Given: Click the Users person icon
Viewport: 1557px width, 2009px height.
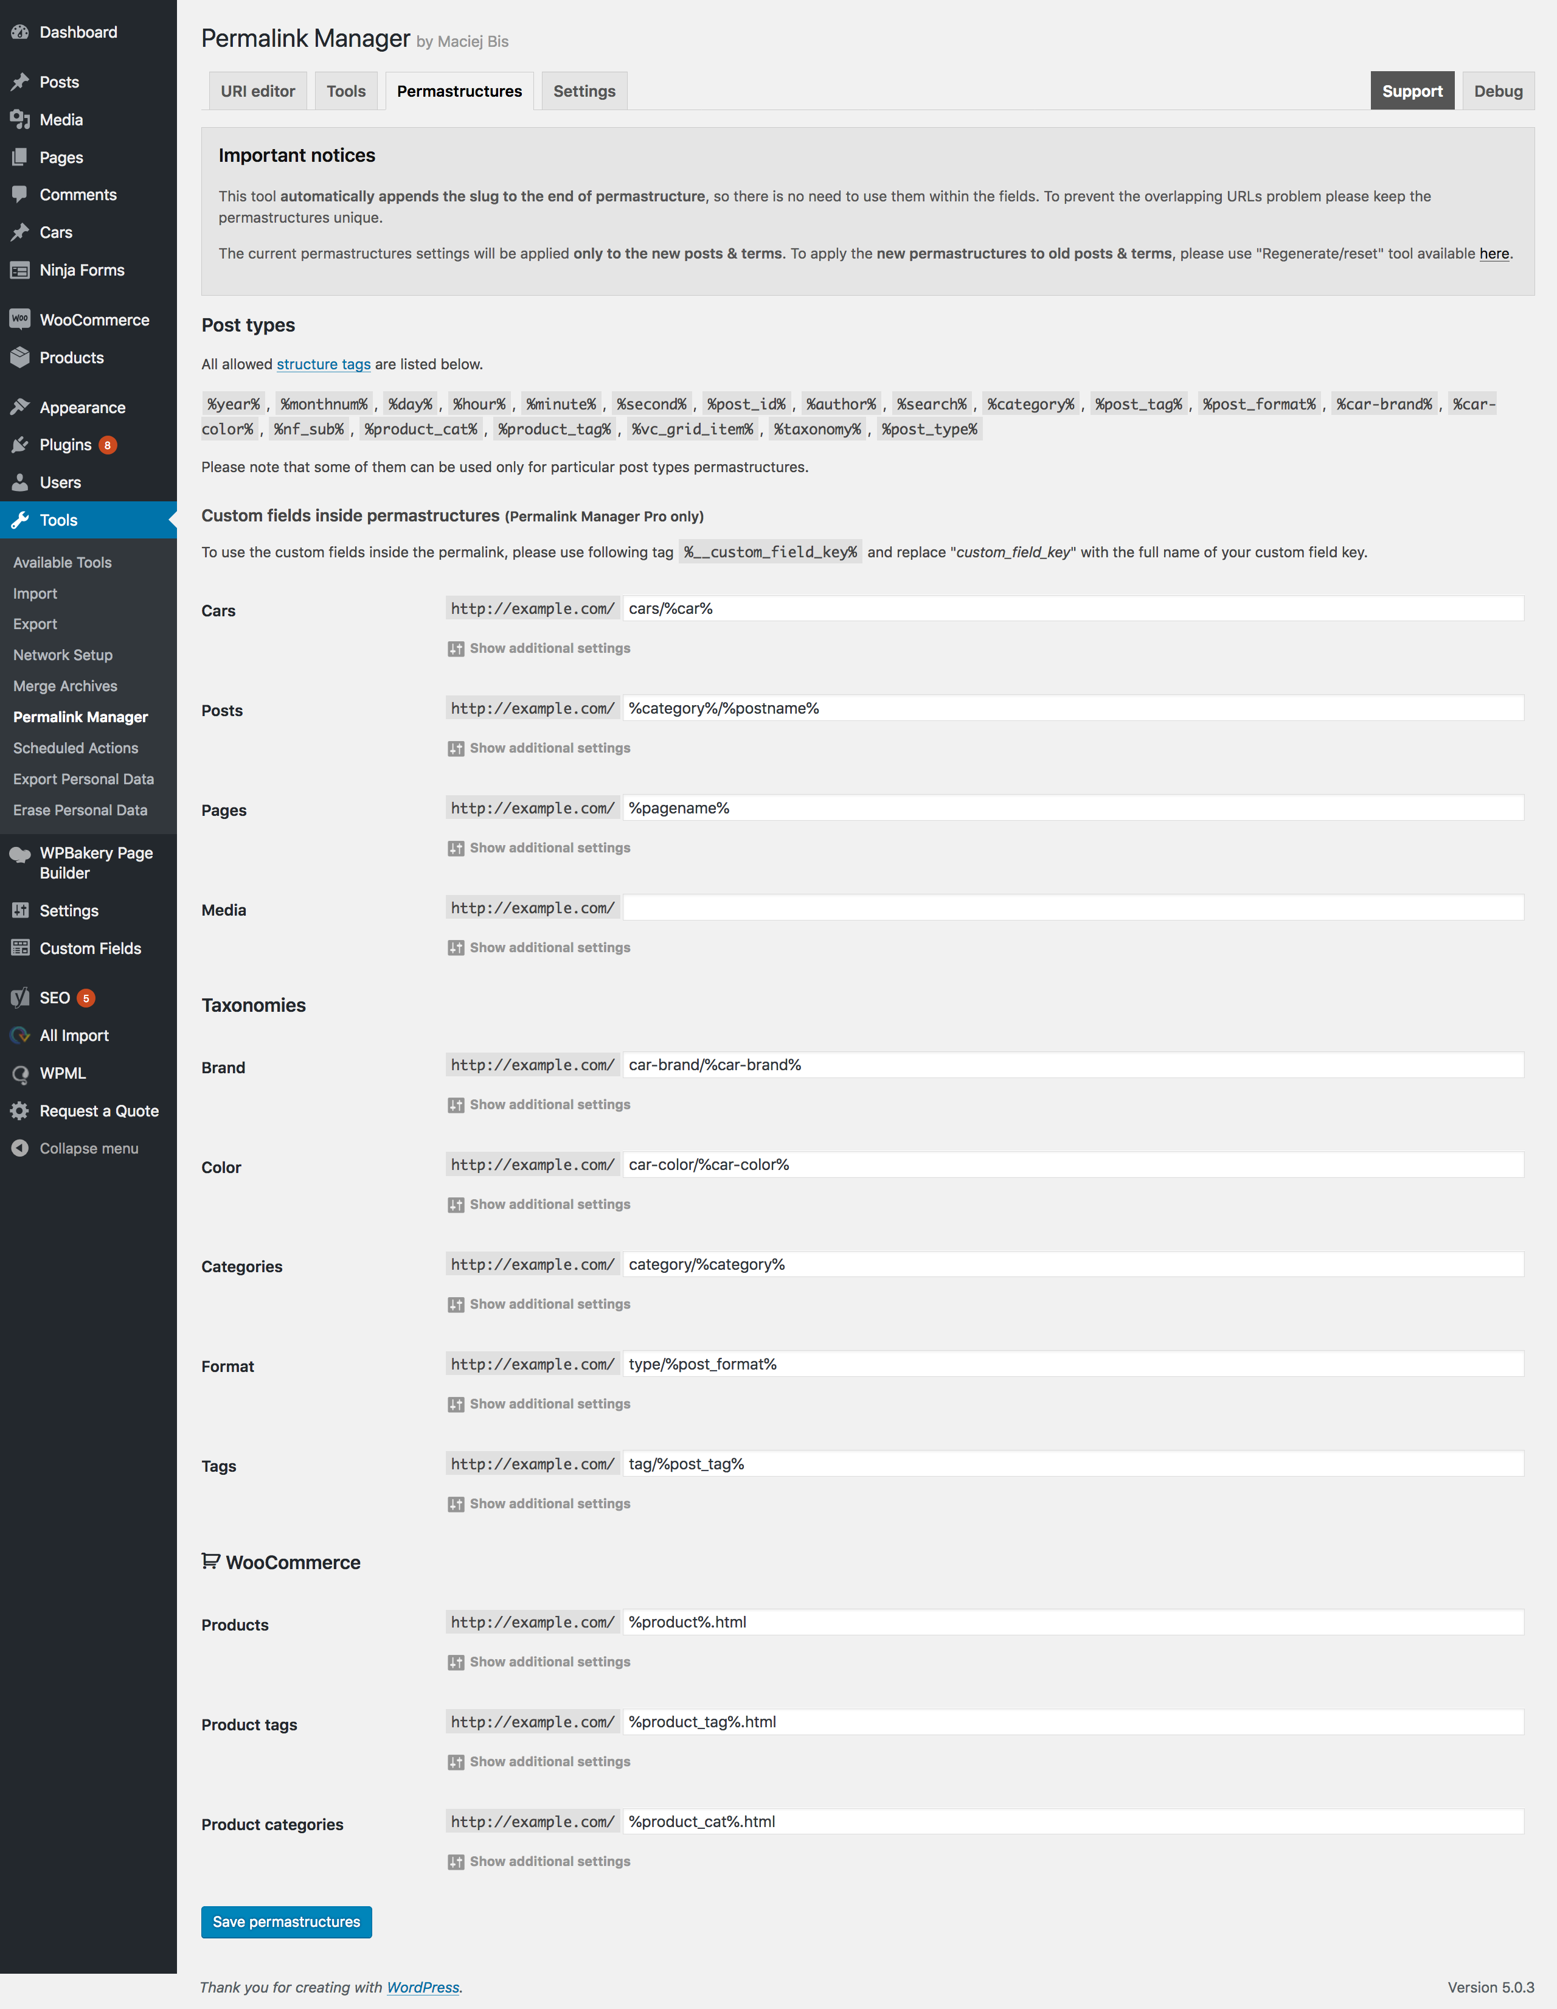Looking at the screenshot, I should [20, 483].
